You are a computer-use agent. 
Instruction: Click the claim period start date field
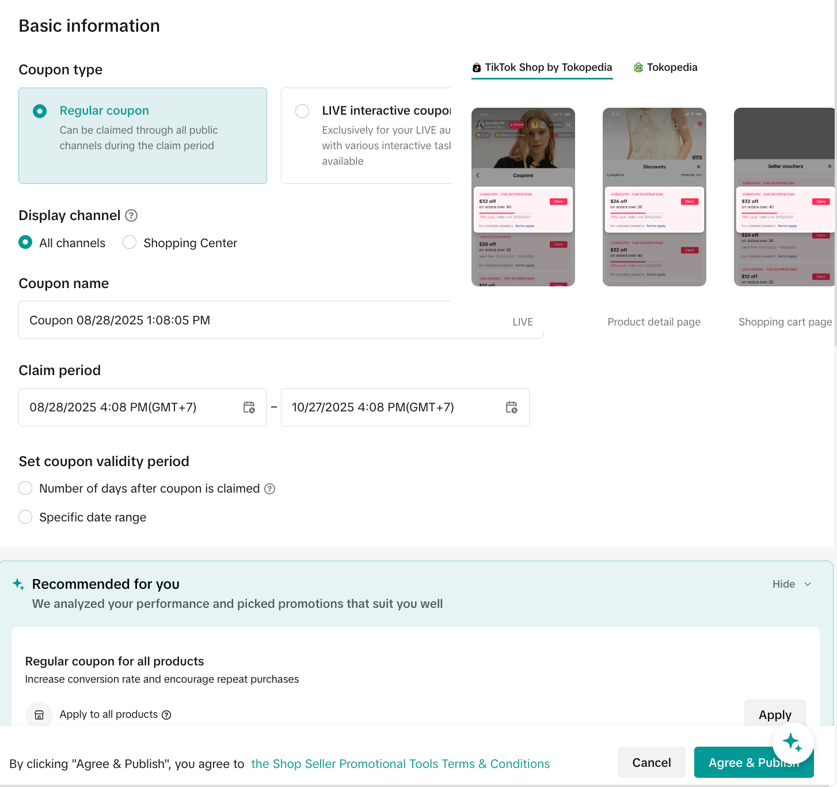pos(143,407)
